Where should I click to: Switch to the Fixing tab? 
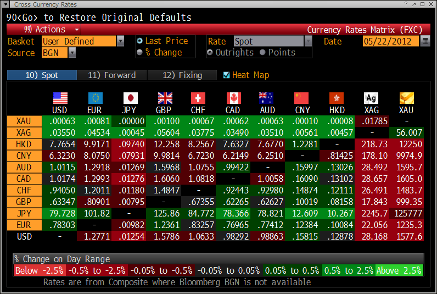tap(183, 75)
